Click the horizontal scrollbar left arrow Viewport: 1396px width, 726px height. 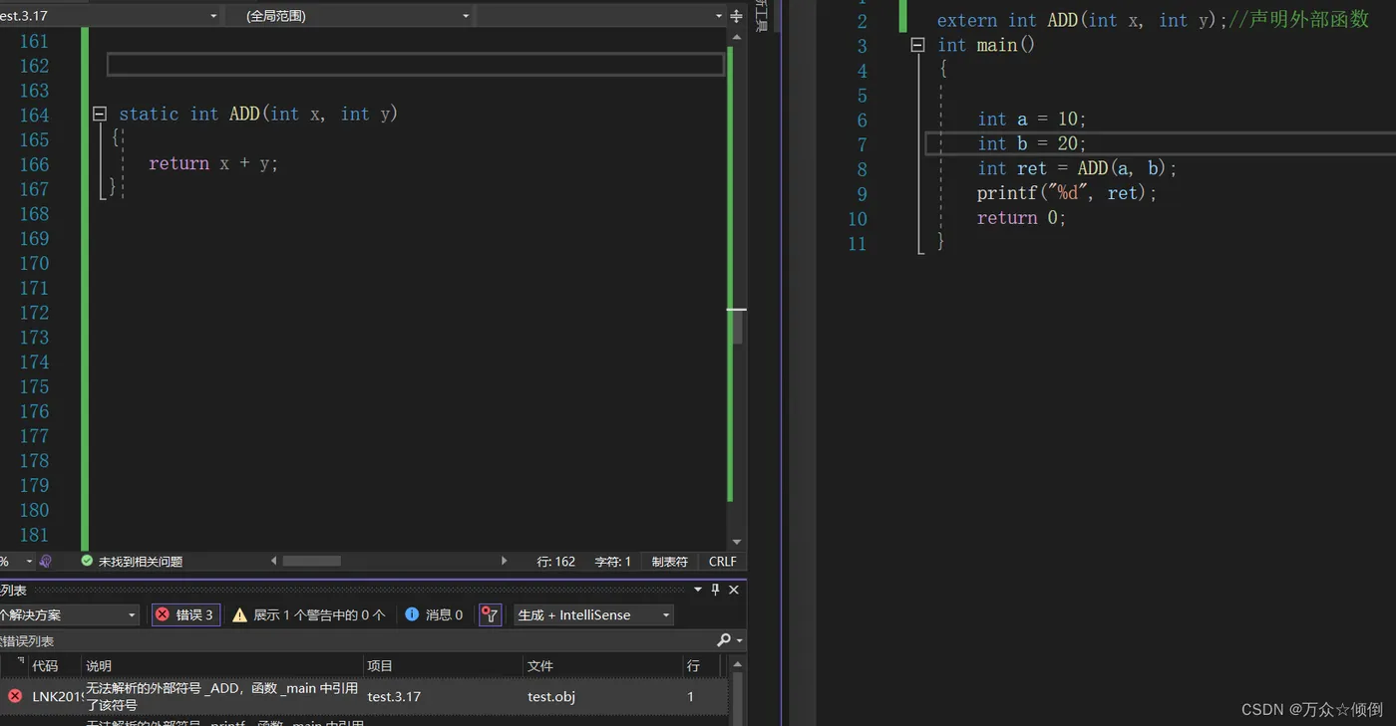coord(274,561)
